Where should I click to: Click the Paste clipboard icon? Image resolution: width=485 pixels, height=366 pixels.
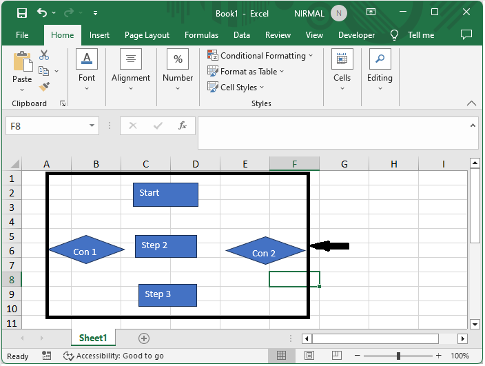click(x=23, y=61)
